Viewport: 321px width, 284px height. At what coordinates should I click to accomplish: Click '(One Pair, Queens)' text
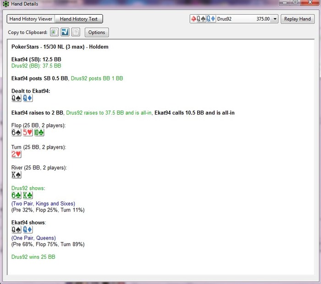point(33,238)
